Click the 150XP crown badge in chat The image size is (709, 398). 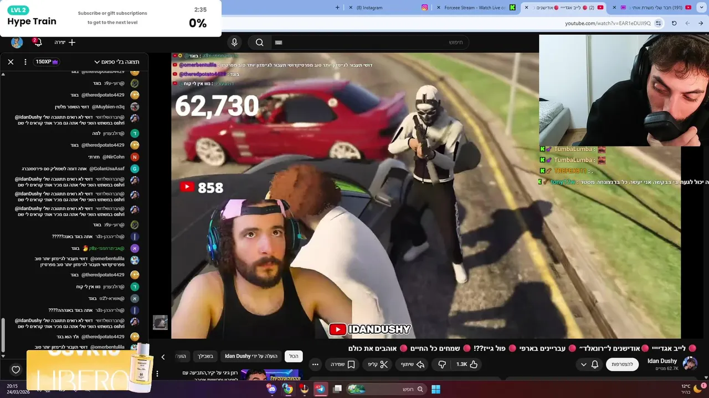47,62
